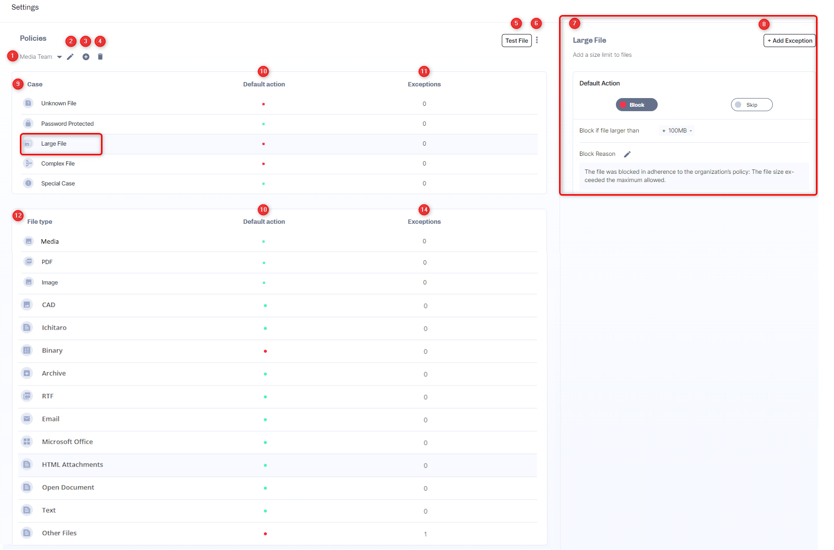The height and width of the screenshot is (550, 834).
Task: Open the Complex File case
Action: point(58,164)
